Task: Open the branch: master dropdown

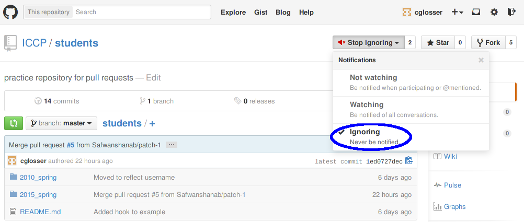Action: click(62, 123)
